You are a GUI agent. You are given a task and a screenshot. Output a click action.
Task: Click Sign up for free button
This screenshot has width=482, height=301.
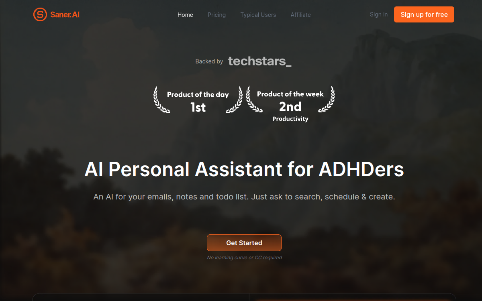coord(424,14)
